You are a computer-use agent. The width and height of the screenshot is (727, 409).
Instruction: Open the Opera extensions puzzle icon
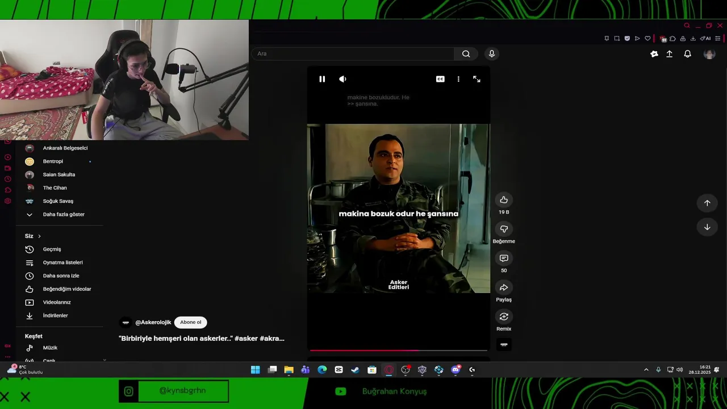pyautogui.click(x=672, y=39)
